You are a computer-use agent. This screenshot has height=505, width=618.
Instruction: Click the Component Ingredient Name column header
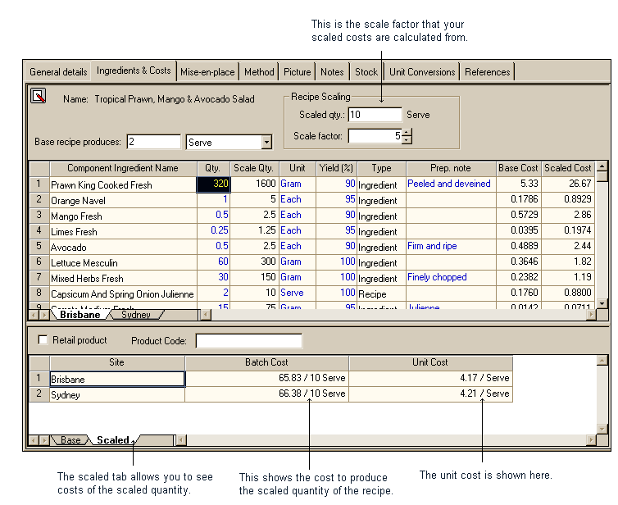pos(123,168)
